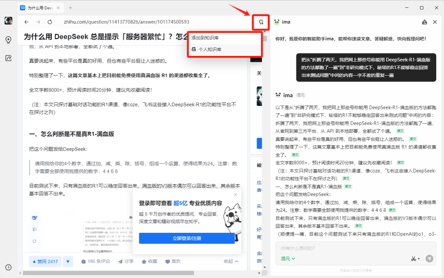
Task: Click the scissors screenshot tool icon
Action: pyautogui.click(x=414, y=259)
